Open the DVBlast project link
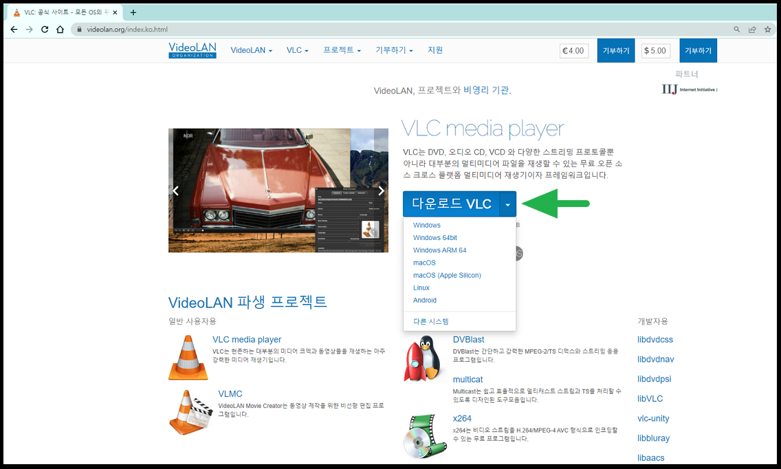This screenshot has width=781, height=469. click(x=468, y=340)
